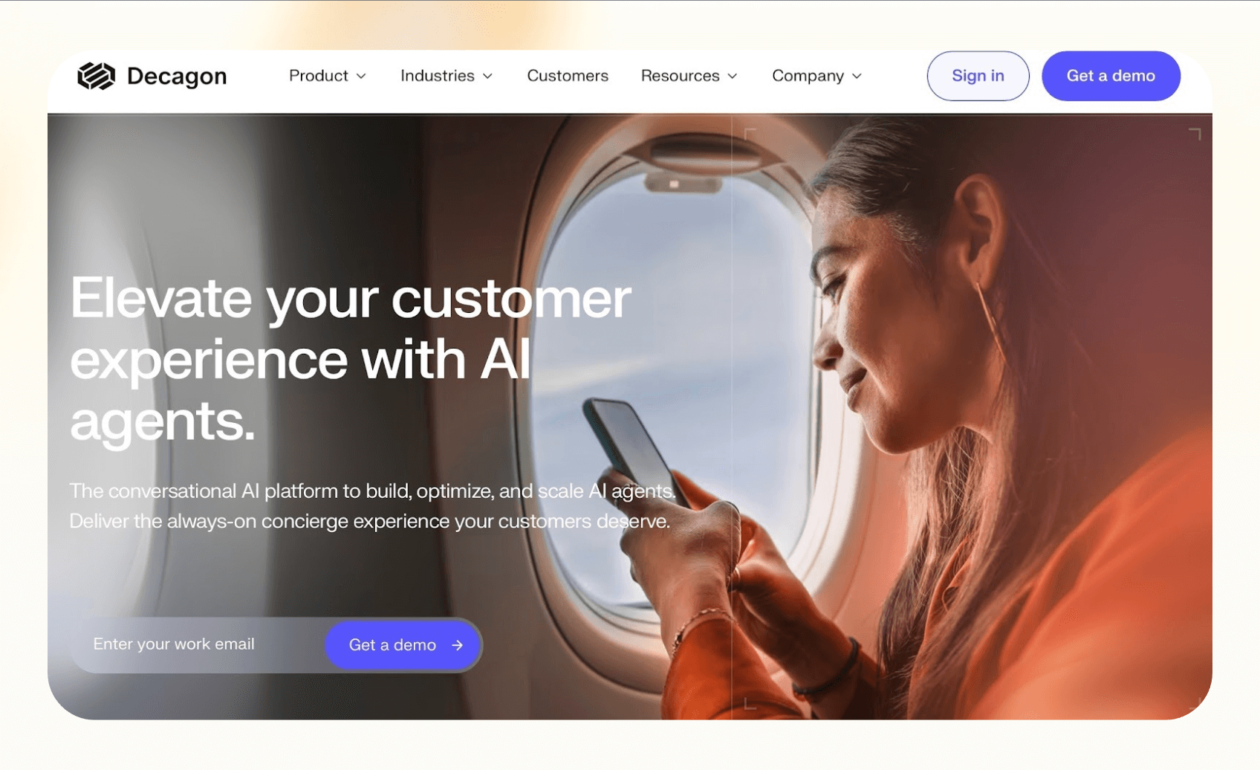Expand the Resources chevron arrow
The height and width of the screenshot is (770, 1260).
click(x=732, y=77)
